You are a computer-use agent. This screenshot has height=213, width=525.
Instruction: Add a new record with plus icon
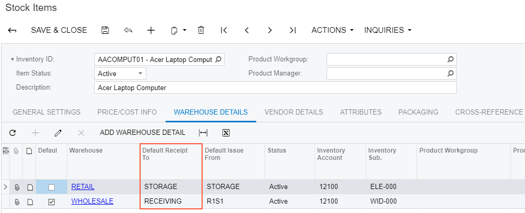[x=151, y=30]
